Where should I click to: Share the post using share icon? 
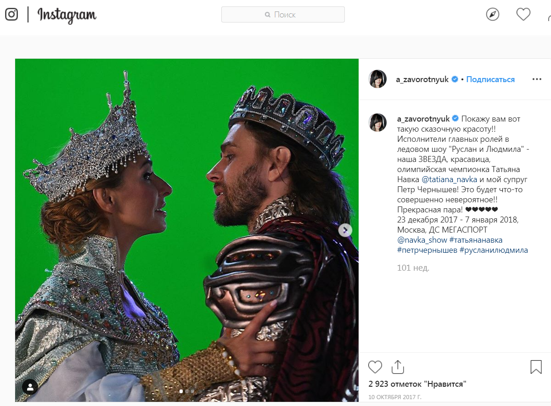pos(398,367)
